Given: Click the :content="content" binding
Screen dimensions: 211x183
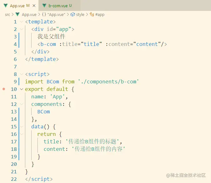Looking at the screenshot, I should [133, 44].
